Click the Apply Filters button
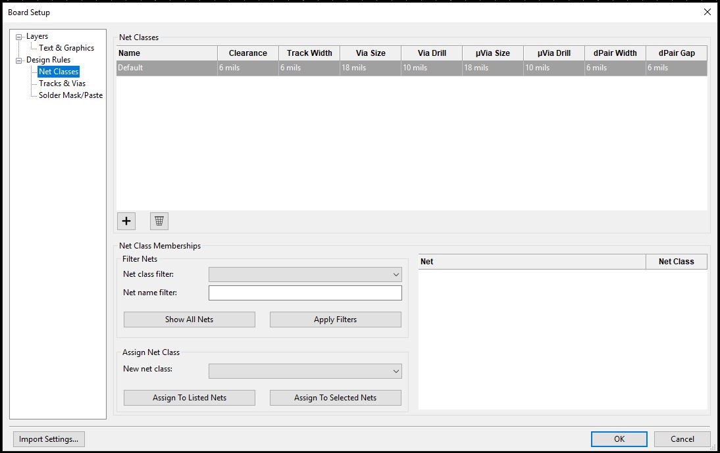720x453 pixels. [x=335, y=320]
